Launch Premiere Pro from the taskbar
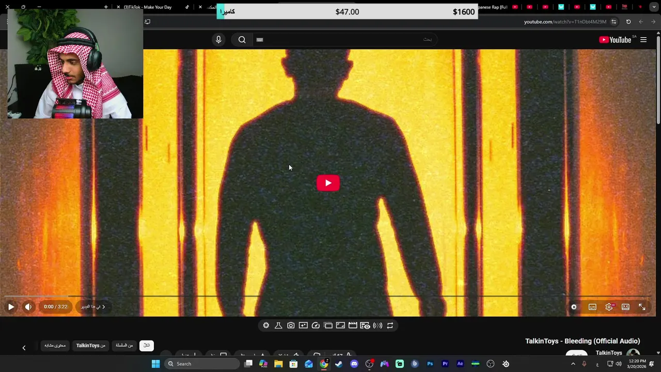 445,364
